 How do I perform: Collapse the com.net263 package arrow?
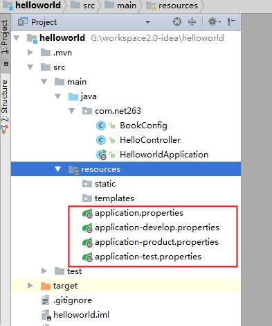click(x=72, y=111)
